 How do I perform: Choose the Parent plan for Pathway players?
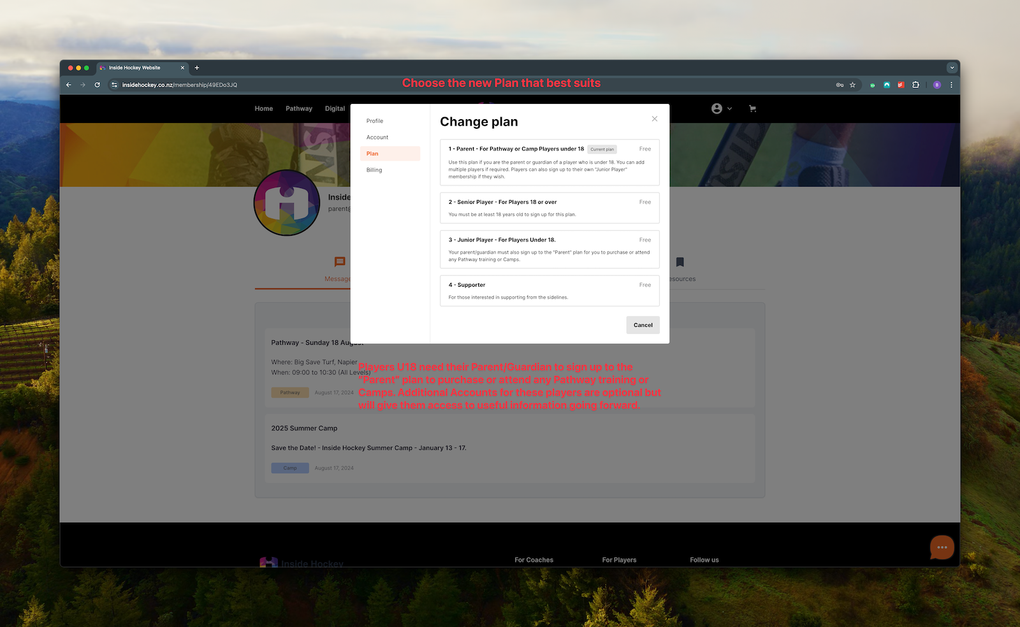point(550,162)
